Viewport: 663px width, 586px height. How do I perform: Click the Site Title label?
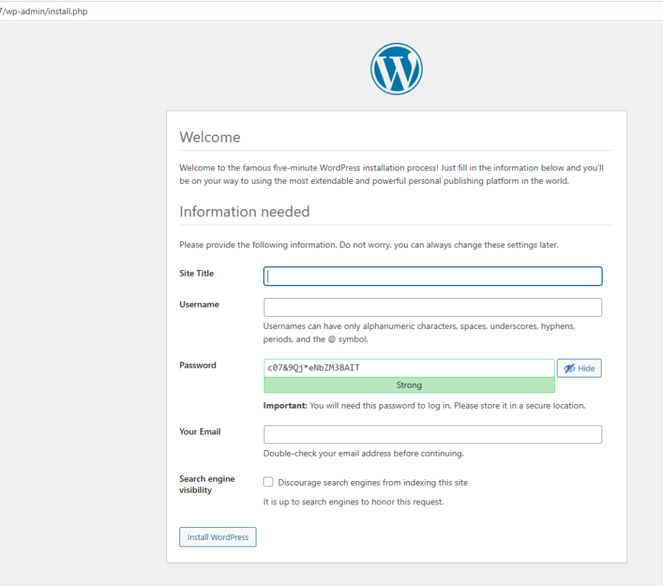click(196, 273)
